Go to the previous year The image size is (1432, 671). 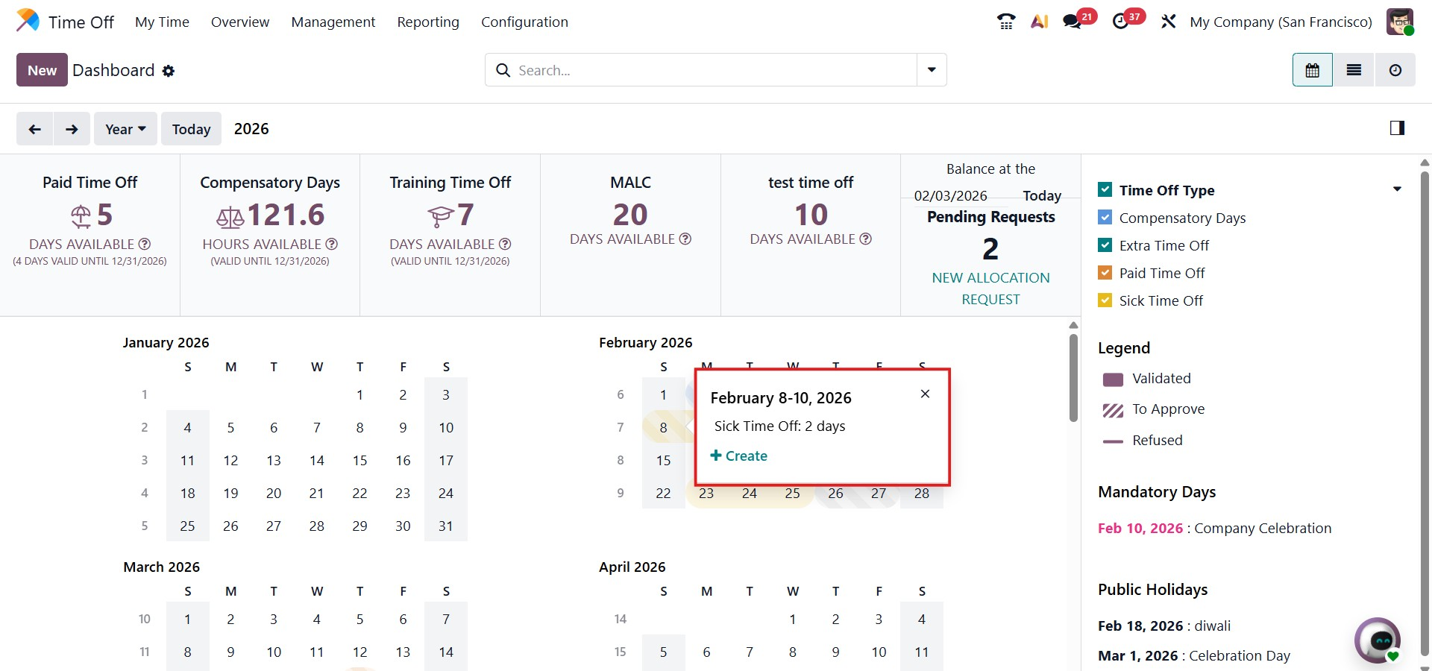click(35, 129)
